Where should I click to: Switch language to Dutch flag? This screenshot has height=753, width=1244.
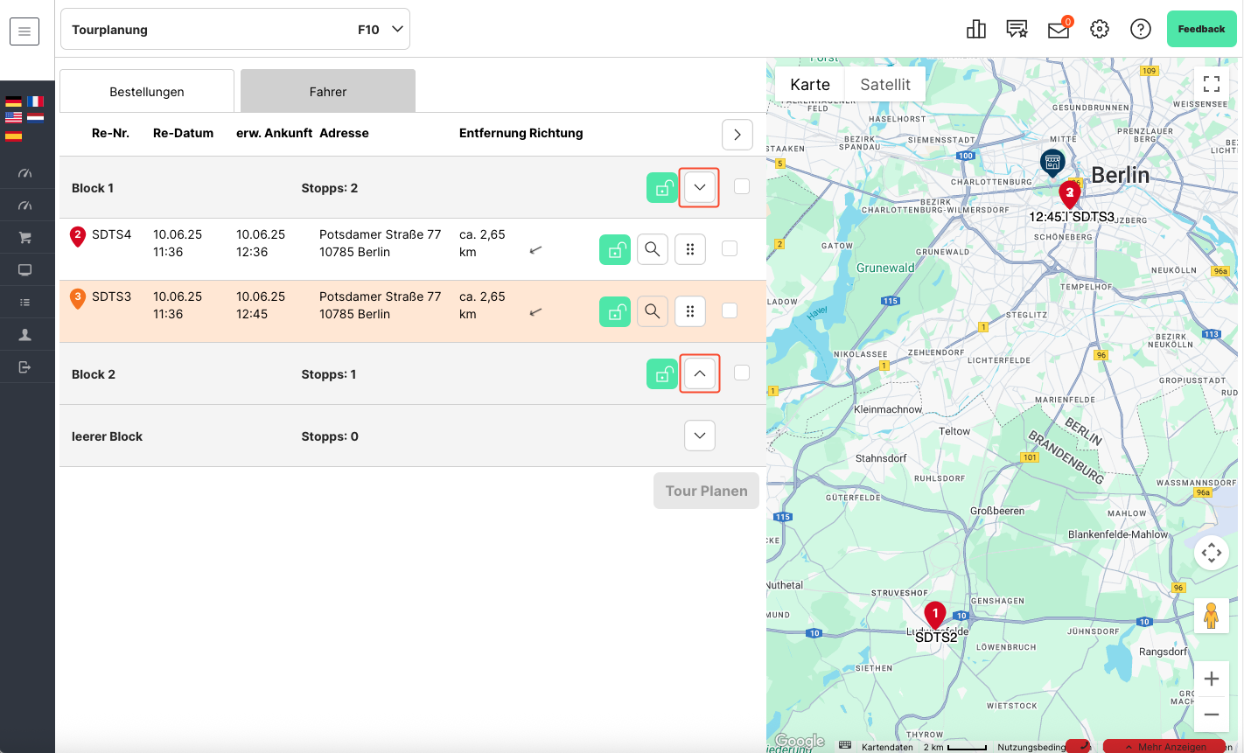point(35,118)
